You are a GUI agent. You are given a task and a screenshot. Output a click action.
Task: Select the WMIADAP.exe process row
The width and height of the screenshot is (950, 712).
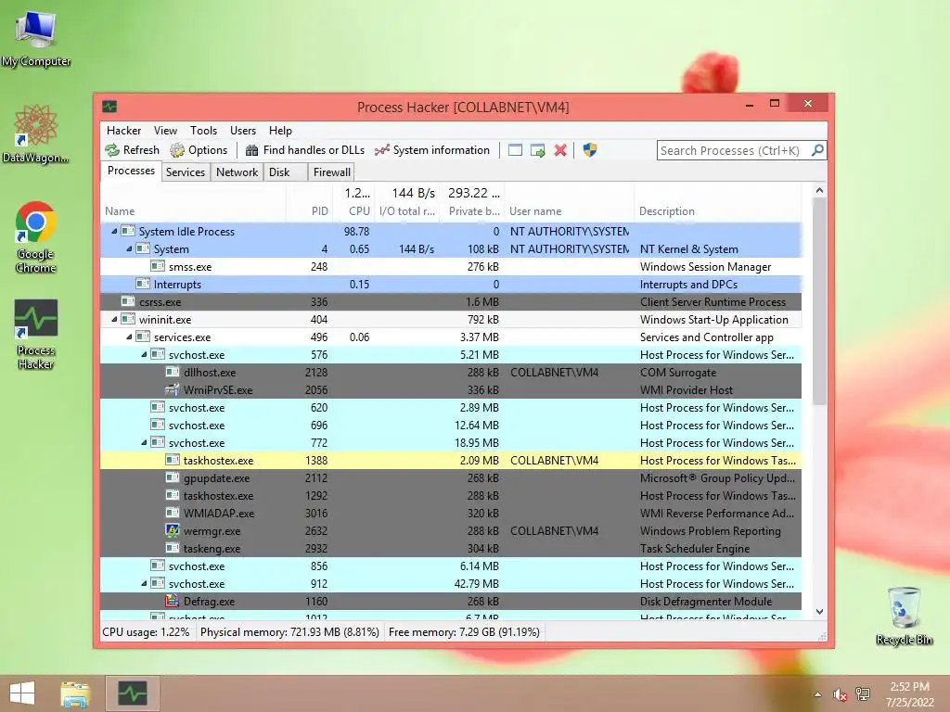[x=451, y=513]
